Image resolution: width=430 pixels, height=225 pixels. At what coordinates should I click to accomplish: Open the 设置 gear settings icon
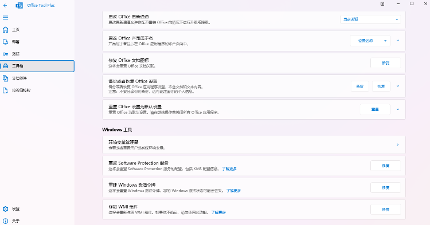tap(6, 209)
